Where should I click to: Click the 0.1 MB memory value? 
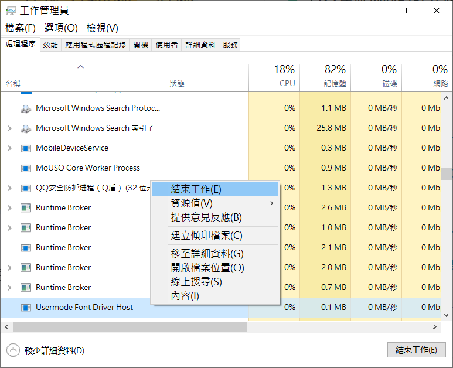point(333,307)
